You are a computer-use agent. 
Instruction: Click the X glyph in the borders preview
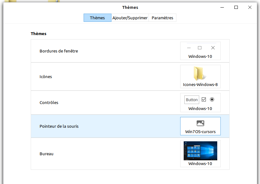coord(213,48)
